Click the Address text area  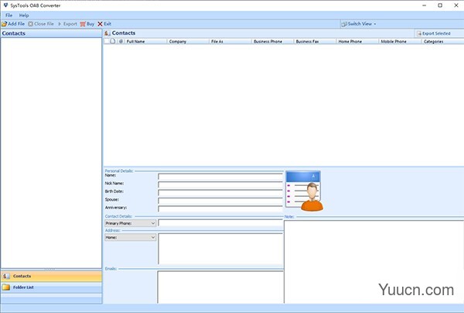220,249
